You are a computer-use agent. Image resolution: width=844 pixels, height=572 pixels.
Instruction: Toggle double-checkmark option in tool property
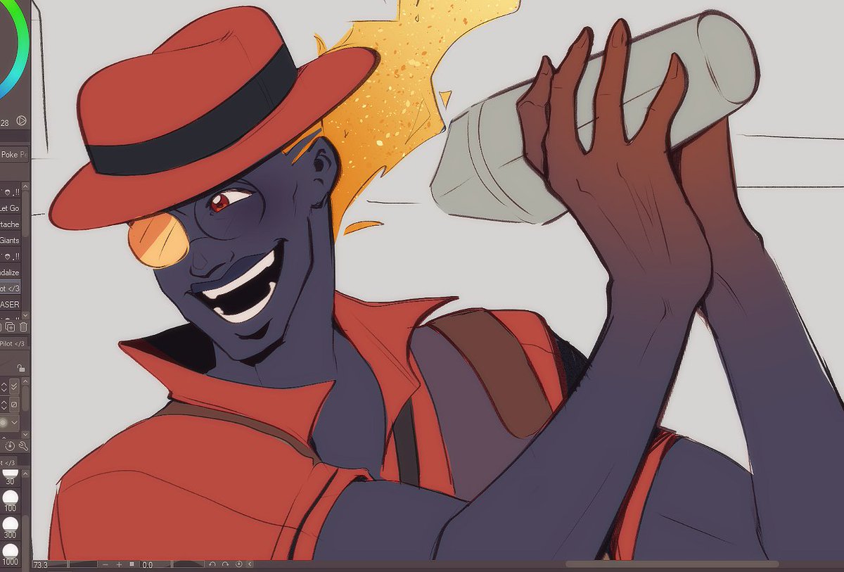(14, 386)
